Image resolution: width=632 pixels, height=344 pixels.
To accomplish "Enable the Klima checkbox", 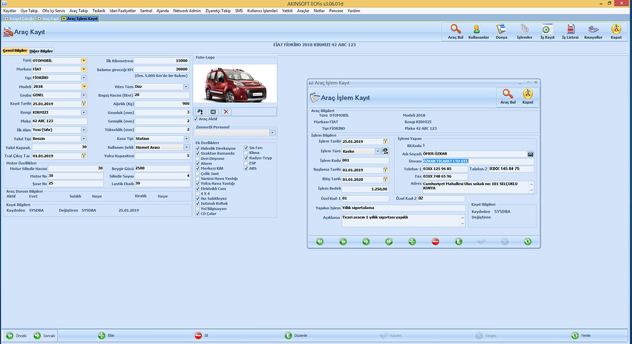I will pyautogui.click(x=246, y=153).
